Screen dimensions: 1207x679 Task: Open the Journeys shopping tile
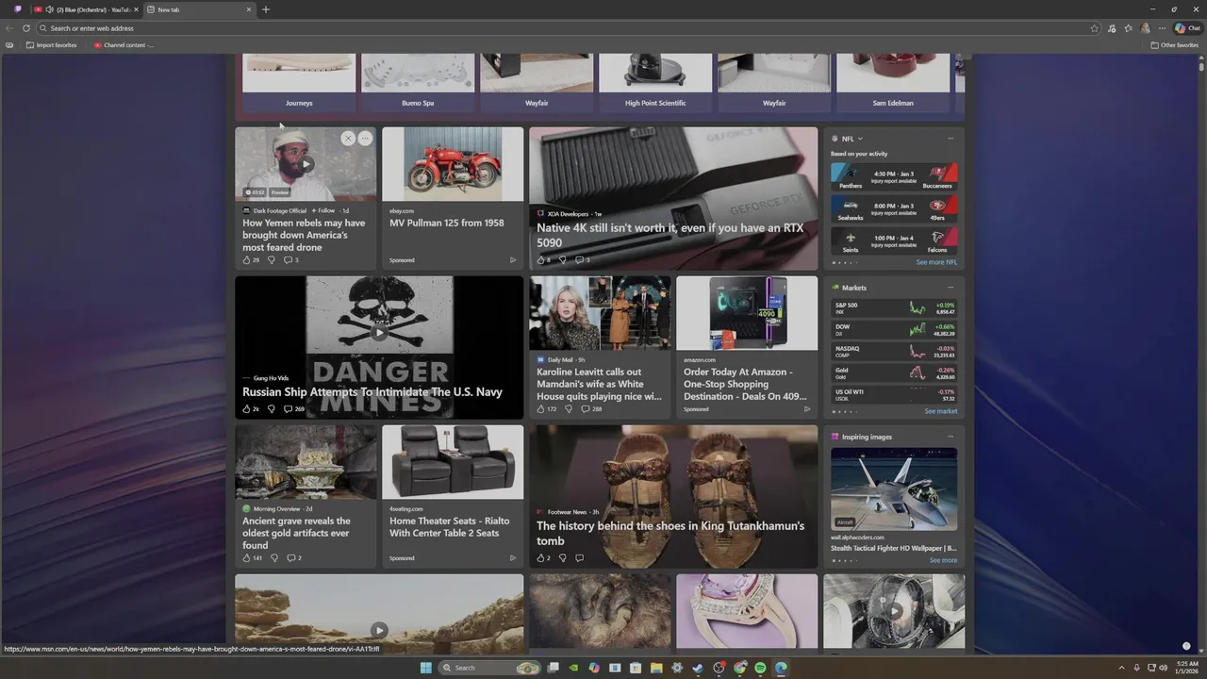[x=299, y=83]
